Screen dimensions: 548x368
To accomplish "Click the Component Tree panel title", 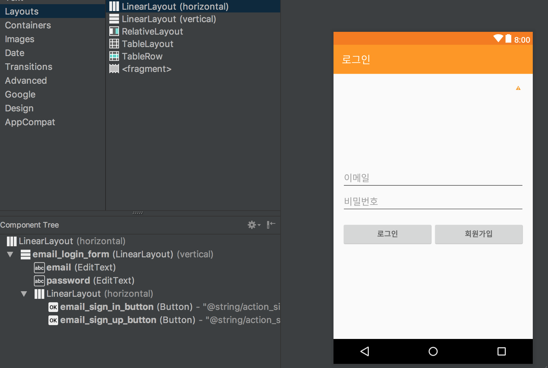I will 29,225.
